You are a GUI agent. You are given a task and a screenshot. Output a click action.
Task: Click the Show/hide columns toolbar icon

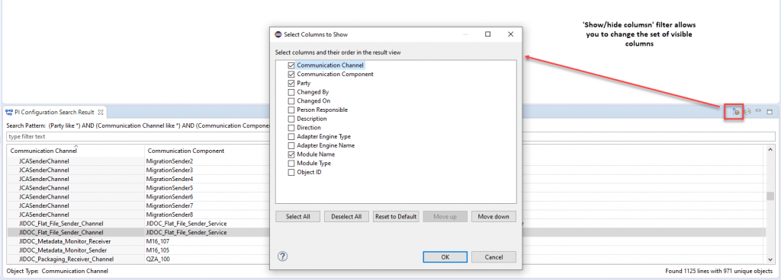735,112
